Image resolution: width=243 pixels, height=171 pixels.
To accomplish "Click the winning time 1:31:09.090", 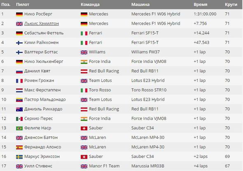I will coord(205,14).
